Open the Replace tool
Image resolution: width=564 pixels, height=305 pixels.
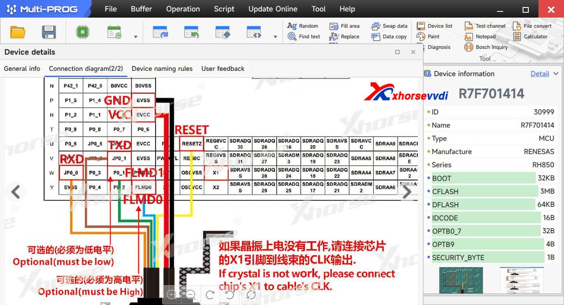[345, 37]
